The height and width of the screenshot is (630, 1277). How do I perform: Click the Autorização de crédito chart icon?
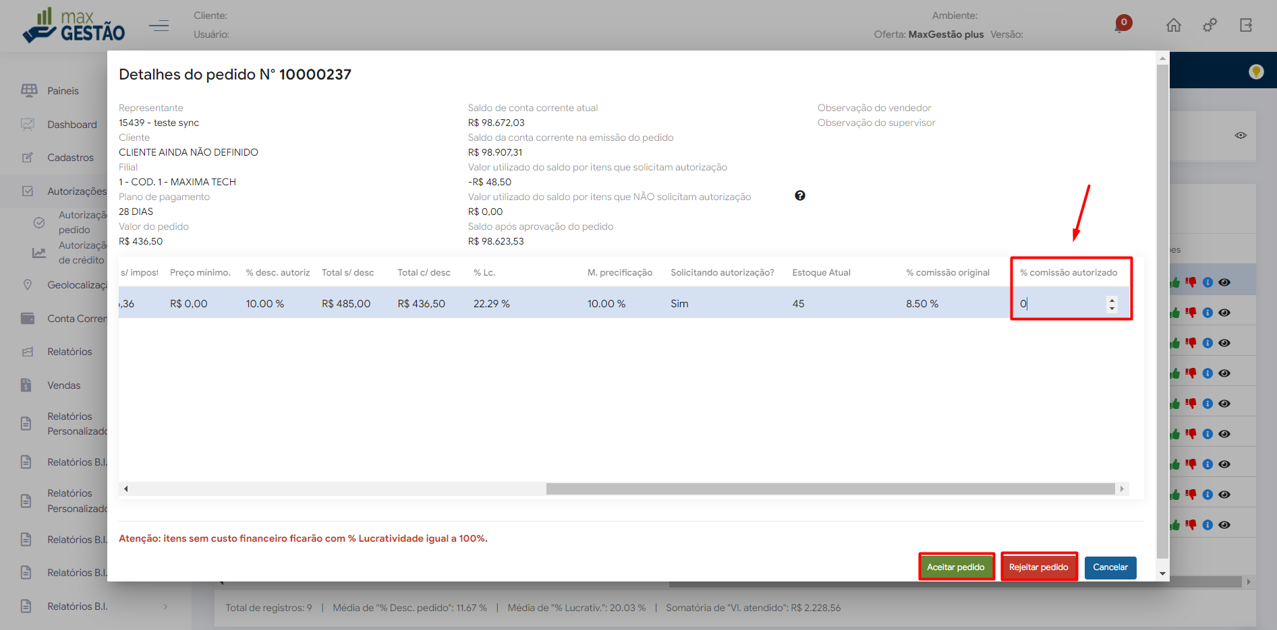coord(39,253)
